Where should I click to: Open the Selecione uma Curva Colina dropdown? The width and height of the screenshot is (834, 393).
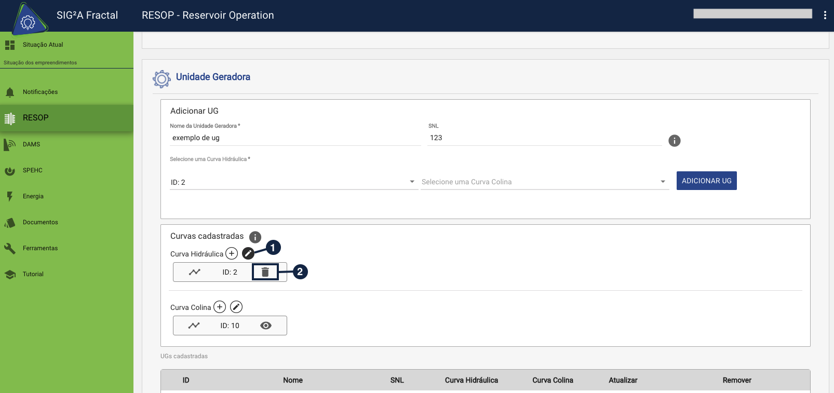[x=544, y=182]
